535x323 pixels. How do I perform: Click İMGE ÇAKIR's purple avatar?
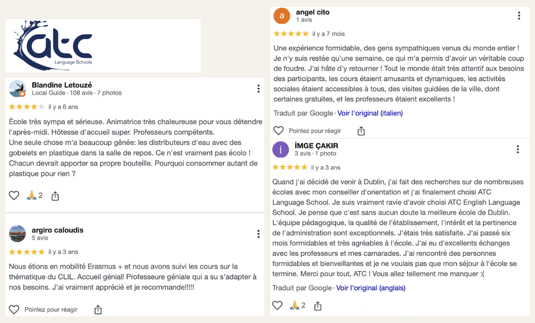pos(281,149)
